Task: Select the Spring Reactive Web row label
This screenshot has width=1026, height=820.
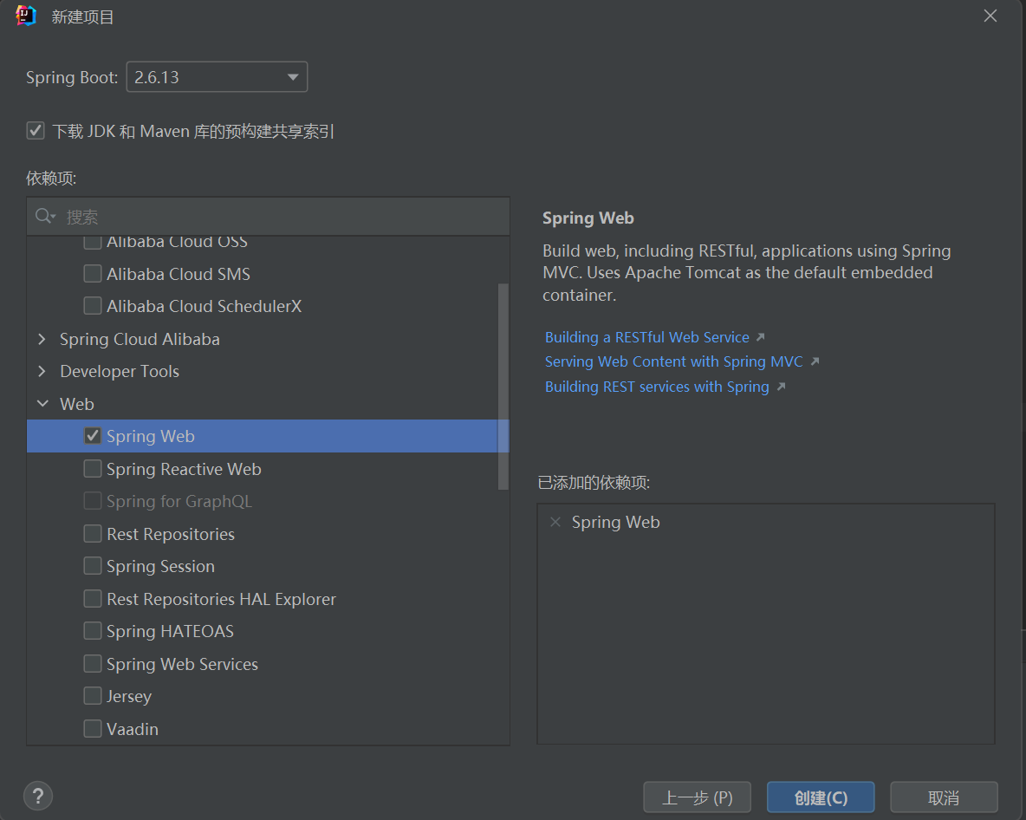Action: point(184,469)
